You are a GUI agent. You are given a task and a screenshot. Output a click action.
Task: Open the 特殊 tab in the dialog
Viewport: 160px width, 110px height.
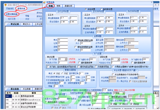click(58, 6)
